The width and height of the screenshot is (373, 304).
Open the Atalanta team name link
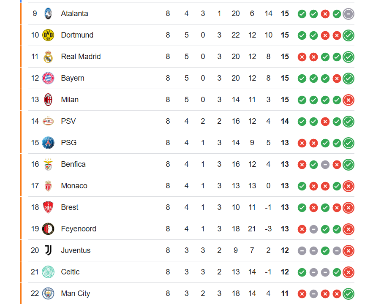point(74,14)
